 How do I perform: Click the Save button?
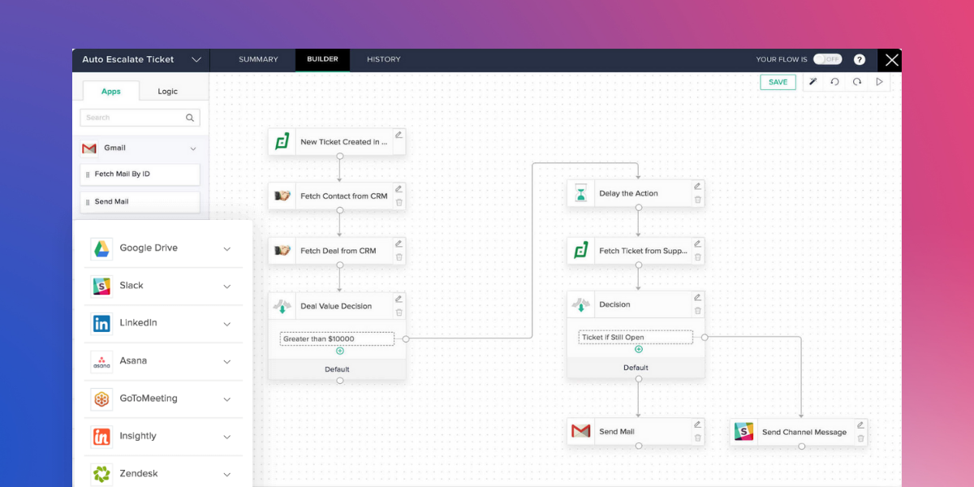coord(778,82)
